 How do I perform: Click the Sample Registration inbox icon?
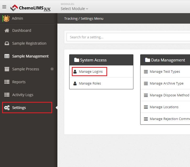point(7,43)
